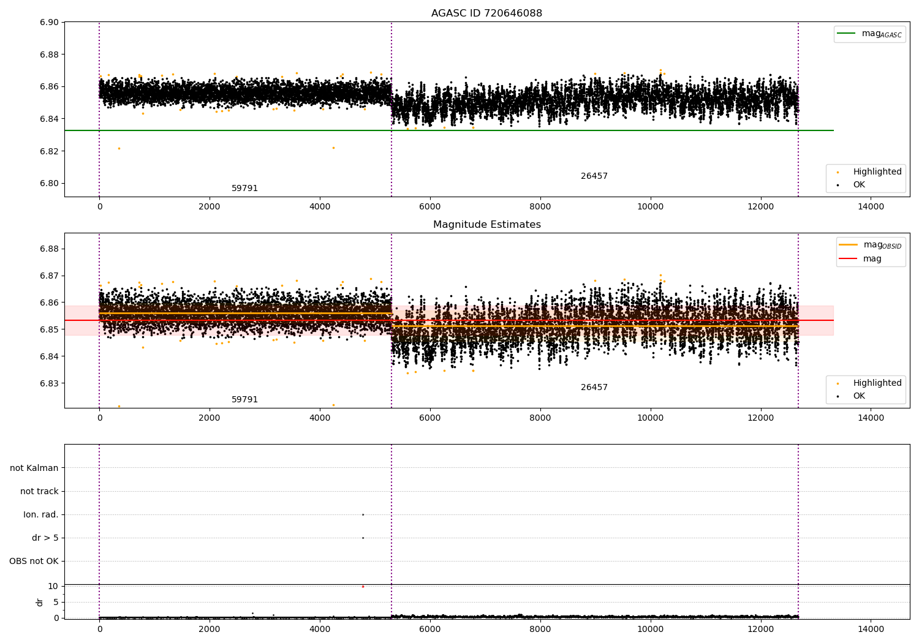Click the 6.87 y-tick in Magnitude Estimates plot

[x=50, y=276]
